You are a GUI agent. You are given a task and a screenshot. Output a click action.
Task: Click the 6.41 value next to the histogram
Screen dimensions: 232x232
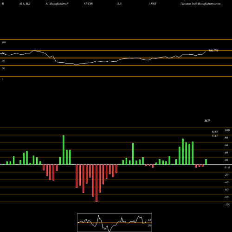[x=215, y=136]
